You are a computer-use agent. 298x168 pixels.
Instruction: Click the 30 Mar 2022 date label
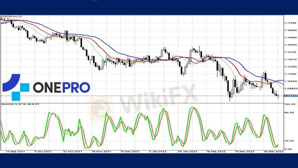pyautogui.click(x=274, y=152)
